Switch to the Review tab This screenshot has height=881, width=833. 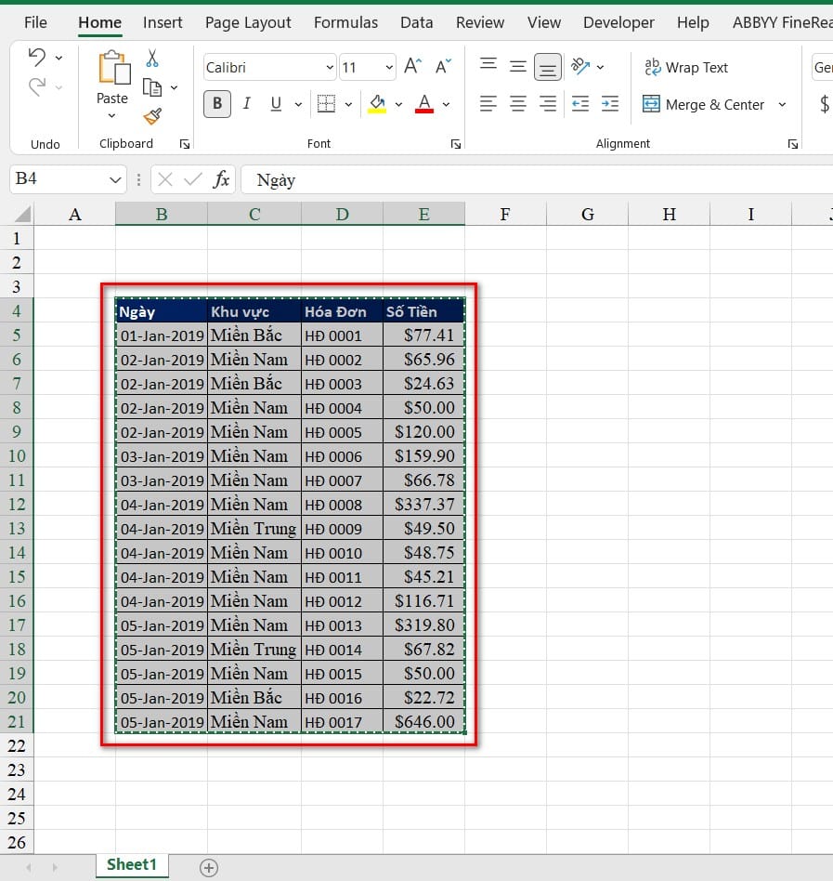[x=480, y=22]
